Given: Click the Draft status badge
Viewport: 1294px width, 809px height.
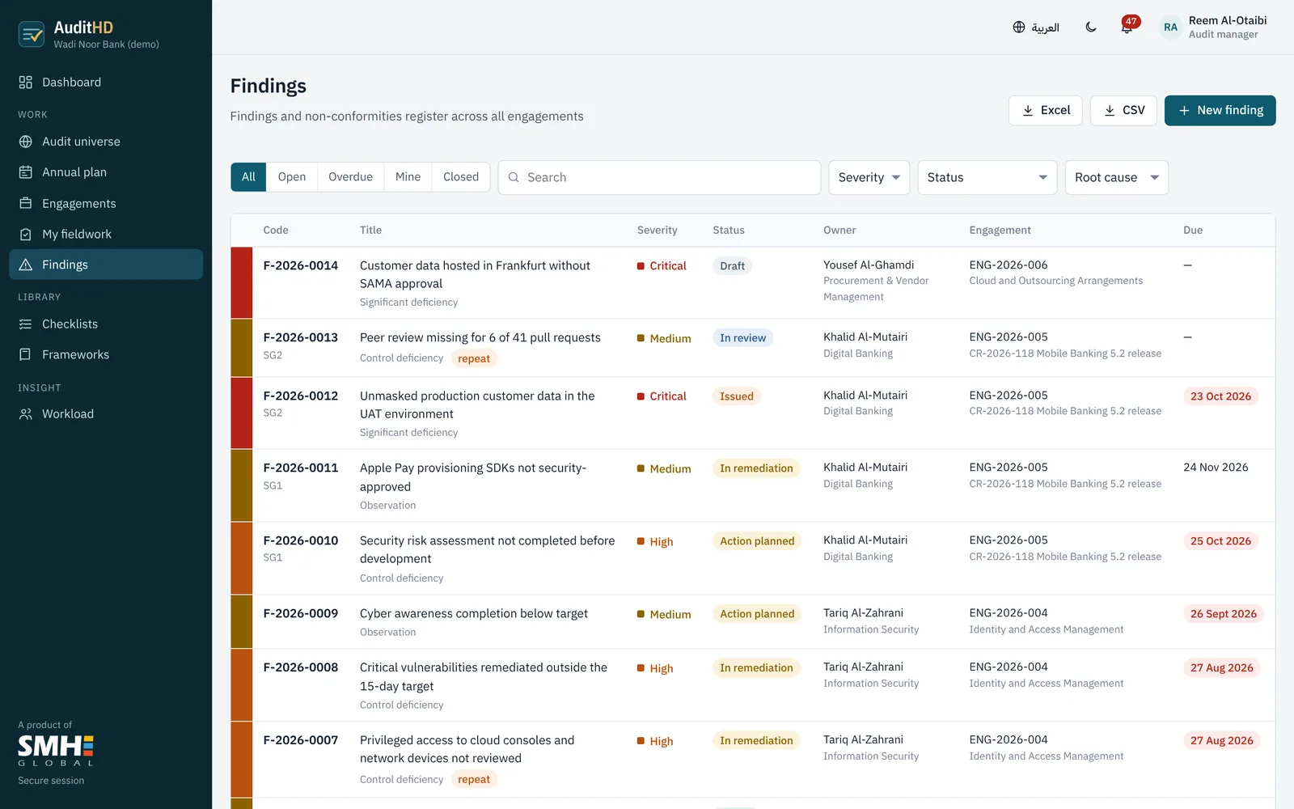Looking at the screenshot, I should click(x=733, y=266).
